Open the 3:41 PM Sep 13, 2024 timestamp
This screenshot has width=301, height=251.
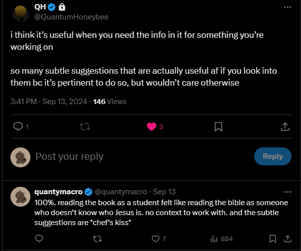pos(49,102)
